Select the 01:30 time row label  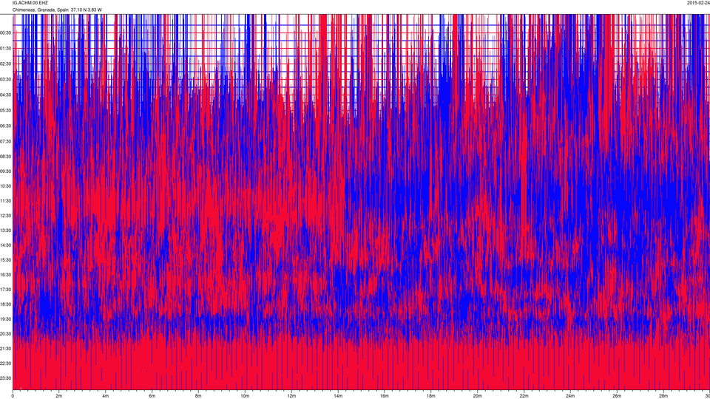pos(5,49)
